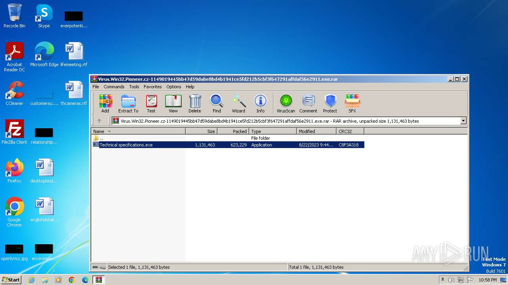Click the action center flag tray icon
The image size is (508, 285).
tap(470, 280)
